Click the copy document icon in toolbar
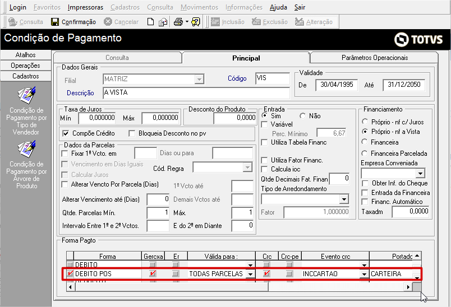The image size is (451, 307). pos(163,22)
